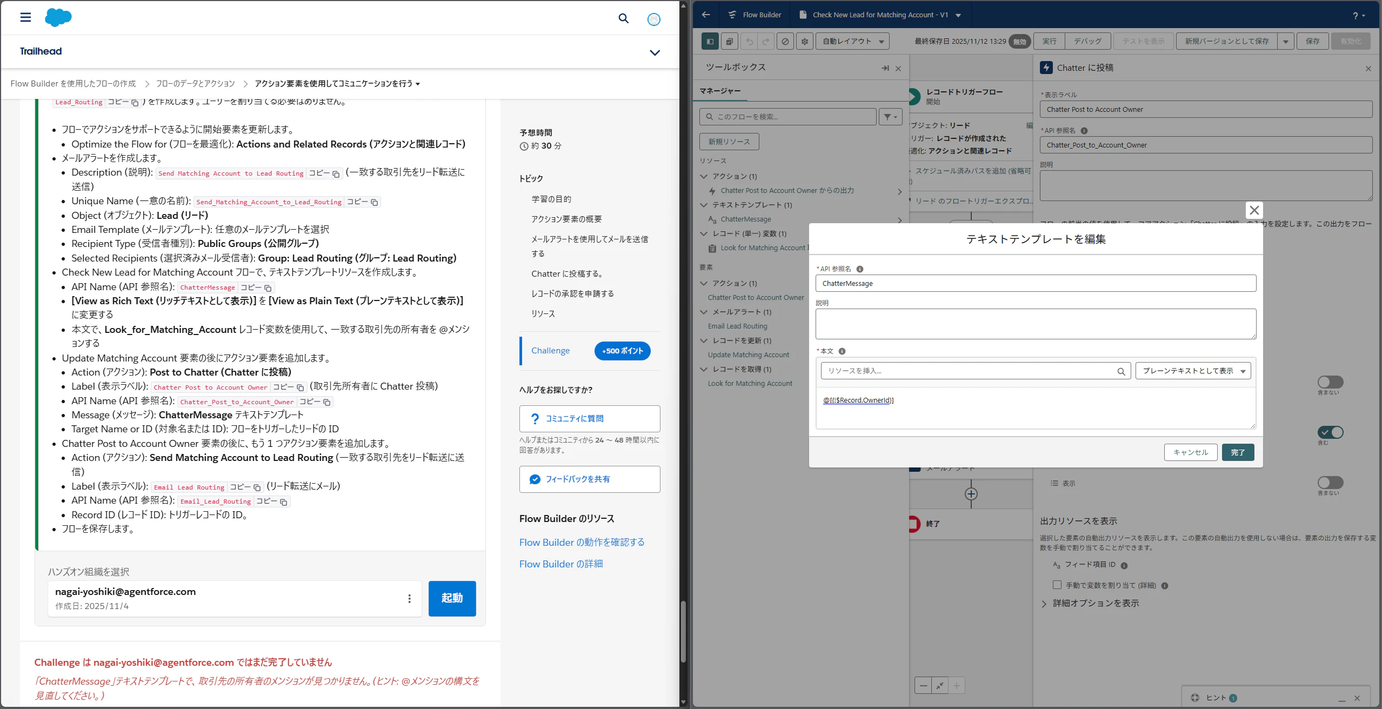Open the Flow Builder の動作を確認する link
Screen dimensions: 1382x709
click(582, 543)
